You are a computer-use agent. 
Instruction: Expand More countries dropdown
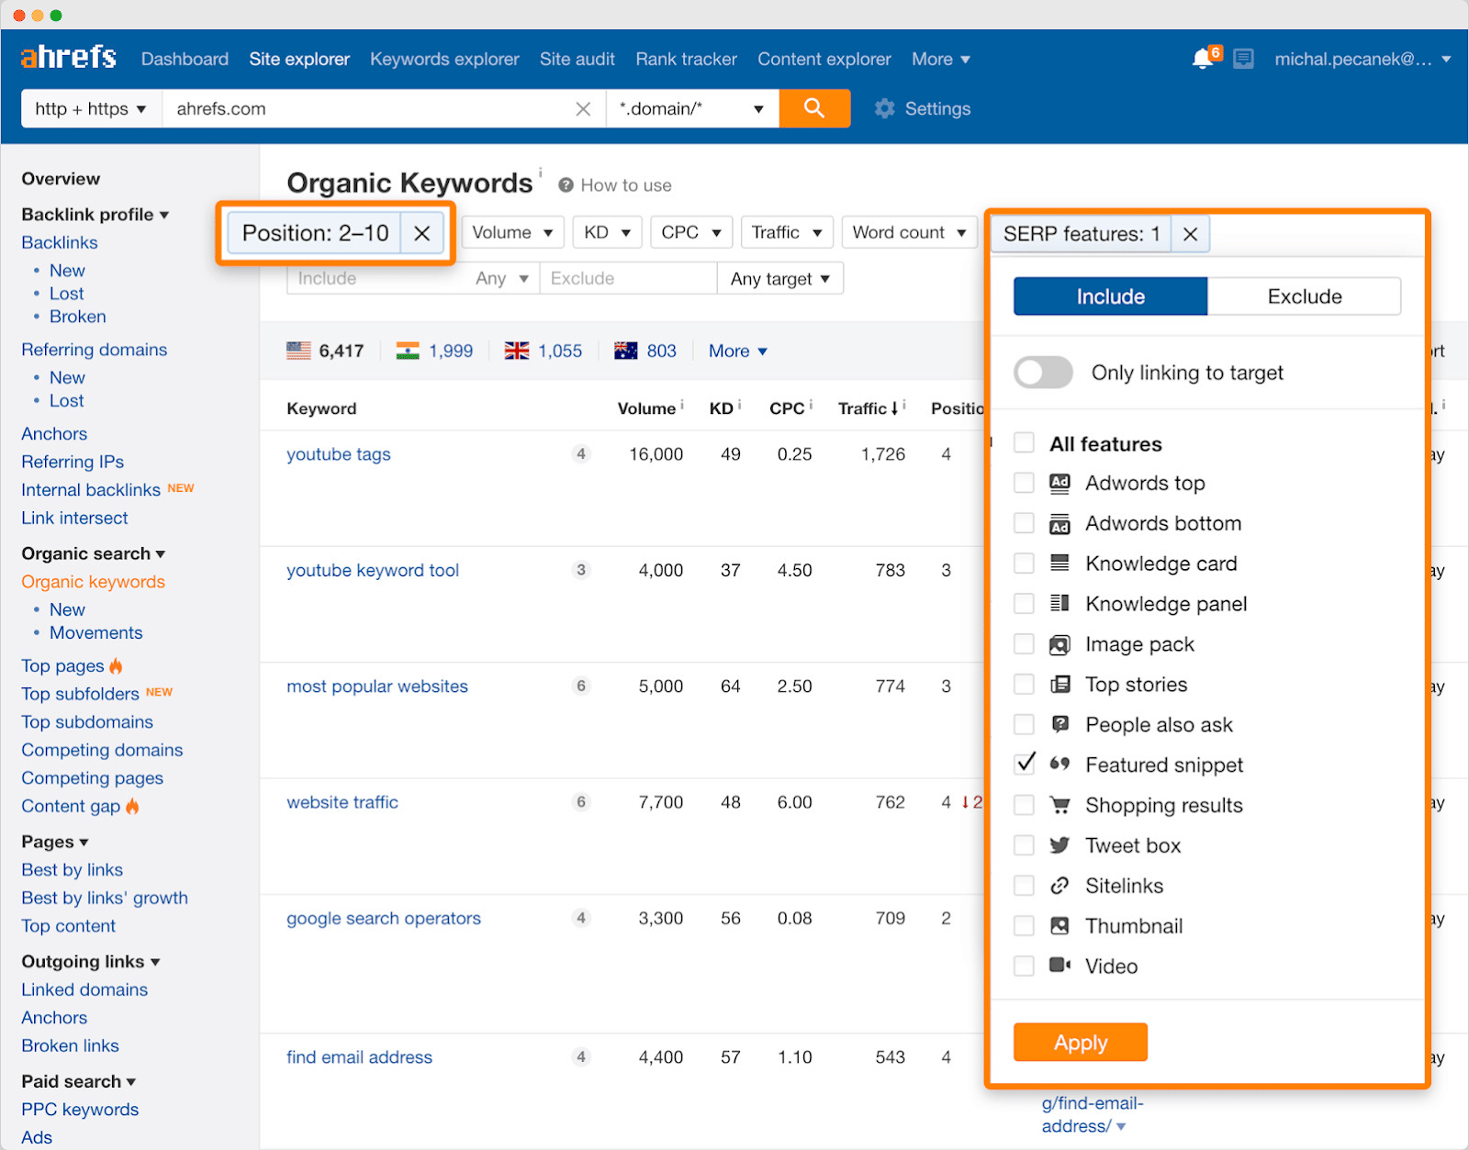(737, 351)
